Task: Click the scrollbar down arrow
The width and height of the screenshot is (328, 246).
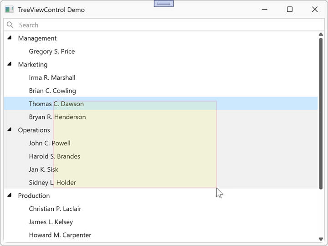Action: tap(321, 239)
